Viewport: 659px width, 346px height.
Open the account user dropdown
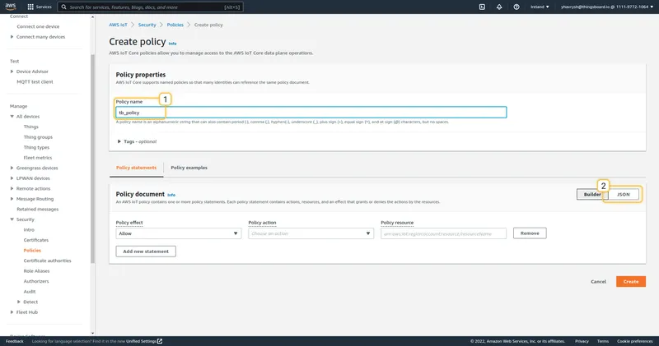point(607,7)
